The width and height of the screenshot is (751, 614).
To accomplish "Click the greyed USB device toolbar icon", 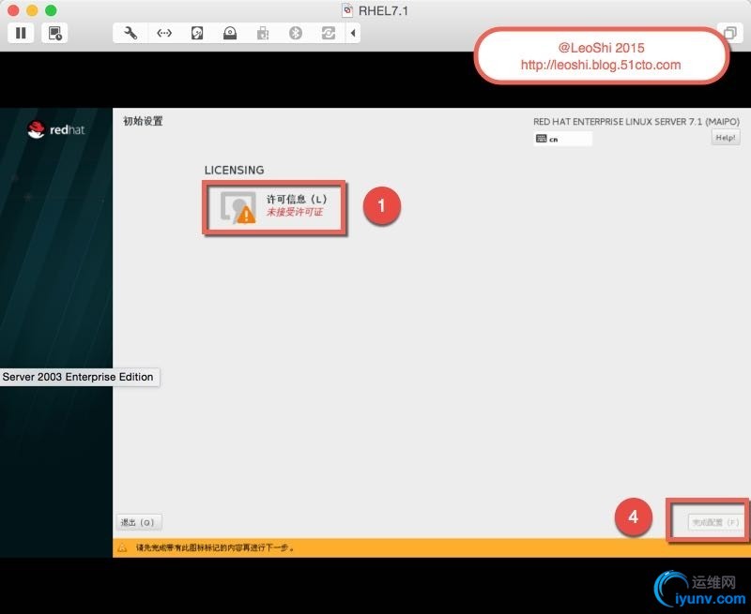I will pos(263,33).
